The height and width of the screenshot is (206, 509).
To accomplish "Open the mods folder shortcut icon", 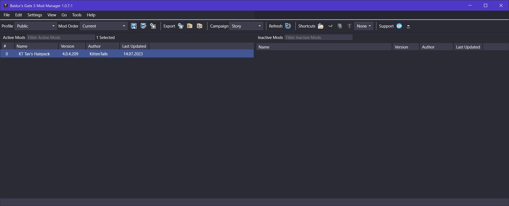I will pyautogui.click(x=321, y=26).
